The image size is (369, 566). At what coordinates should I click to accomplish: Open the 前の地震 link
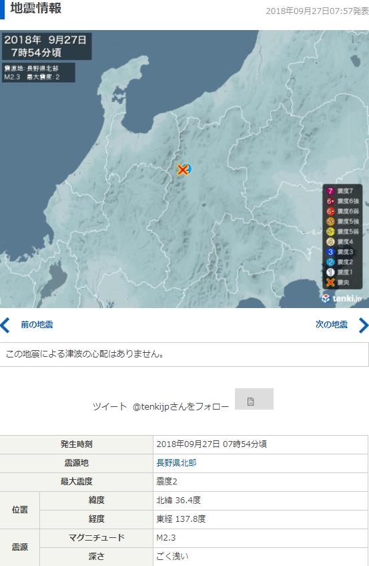tap(37, 325)
